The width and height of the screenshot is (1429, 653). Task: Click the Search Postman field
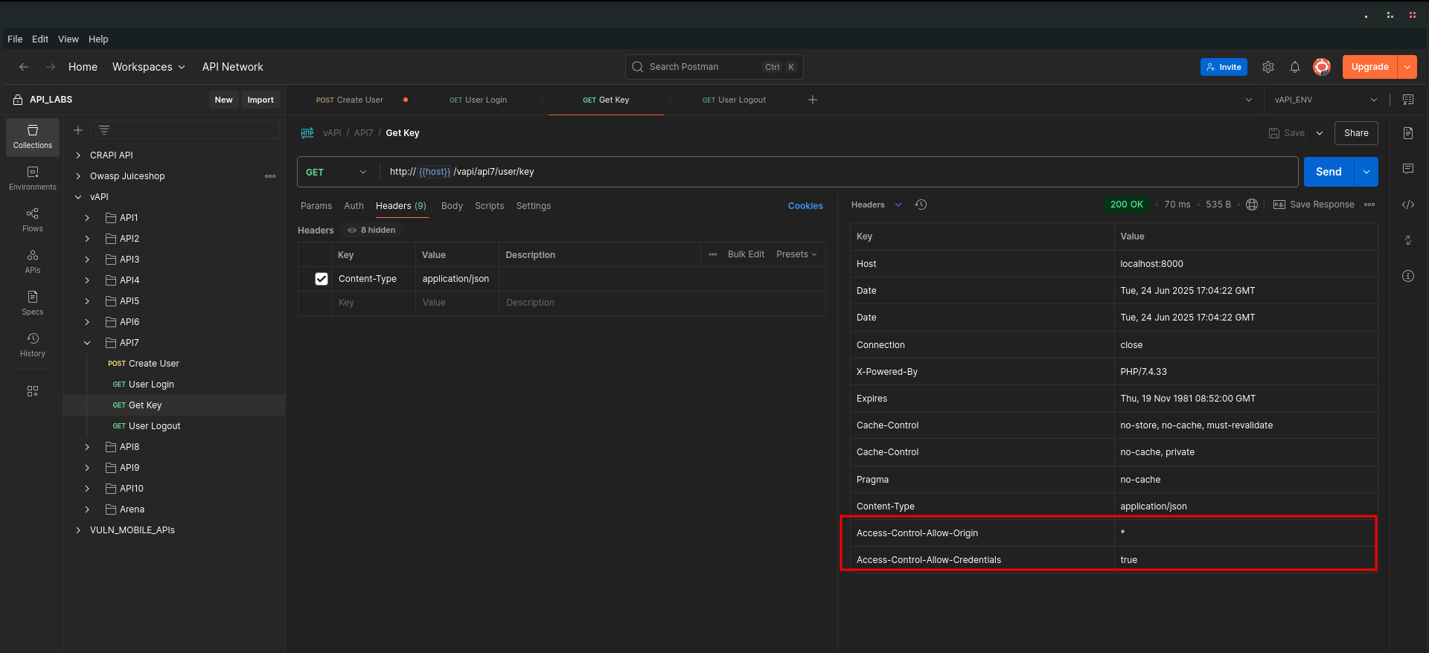(x=714, y=67)
